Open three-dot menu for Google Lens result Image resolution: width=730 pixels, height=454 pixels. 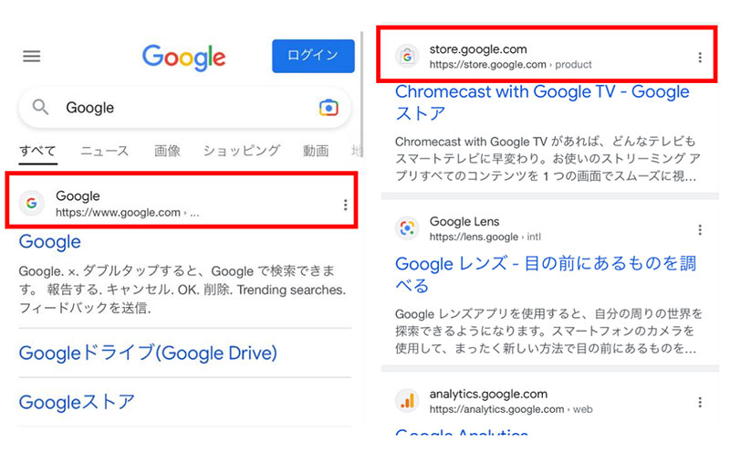(x=700, y=230)
